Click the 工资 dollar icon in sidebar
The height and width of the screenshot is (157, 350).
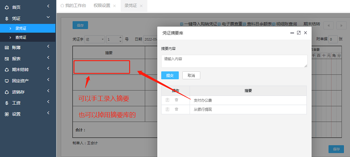click(x=7, y=103)
